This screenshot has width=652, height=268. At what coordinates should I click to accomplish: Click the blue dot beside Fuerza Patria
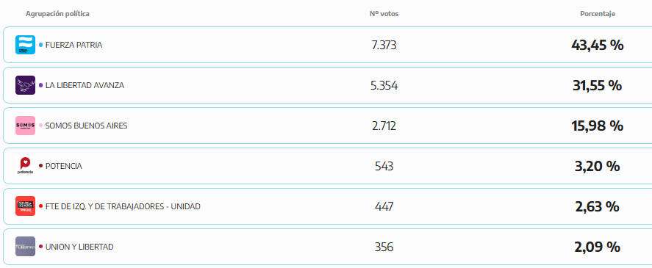[40, 45]
